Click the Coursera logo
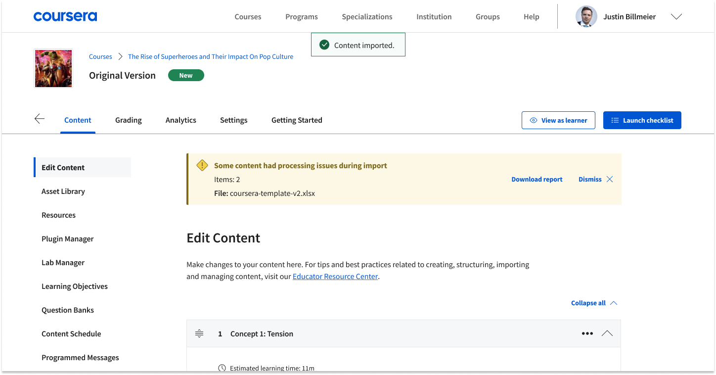Screen dimensions: 716x375 click(x=65, y=16)
